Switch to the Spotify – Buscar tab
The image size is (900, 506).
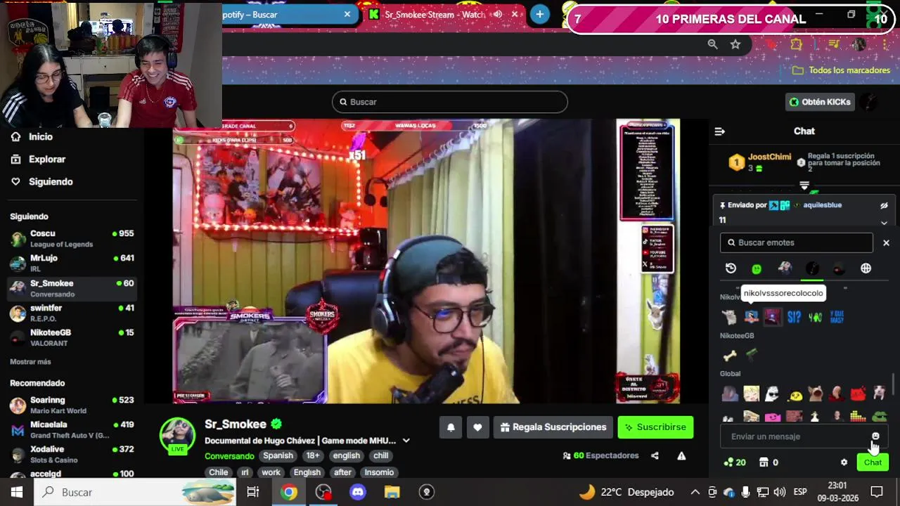(x=281, y=14)
